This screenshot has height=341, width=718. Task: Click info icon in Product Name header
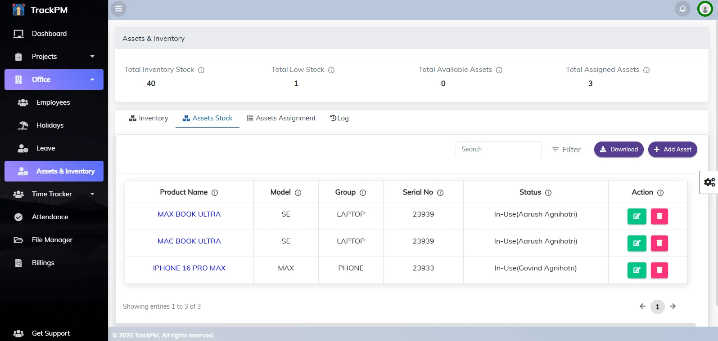coord(215,193)
